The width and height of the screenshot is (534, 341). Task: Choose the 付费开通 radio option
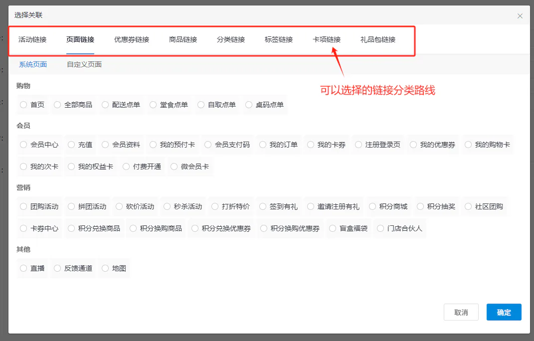click(126, 167)
